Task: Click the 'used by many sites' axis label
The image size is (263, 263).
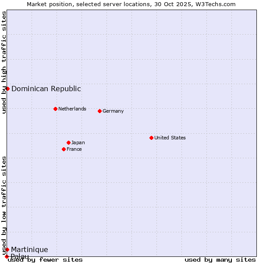Action: (x=220, y=259)
